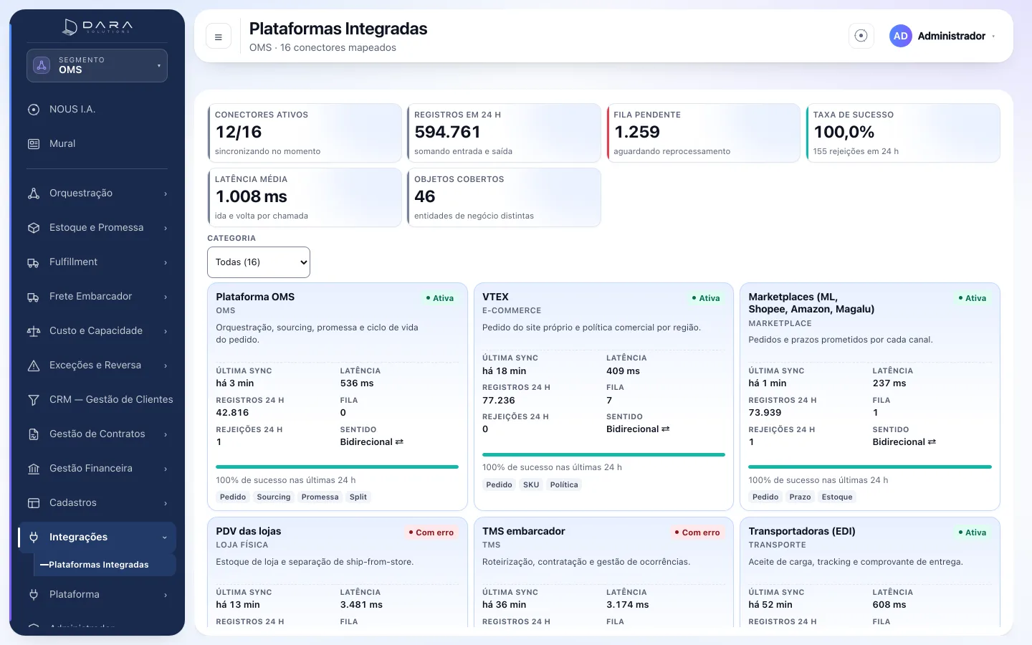The width and height of the screenshot is (1032, 645).
Task: Expand the Estoque e Promessa chevron
Action: click(166, 228)
